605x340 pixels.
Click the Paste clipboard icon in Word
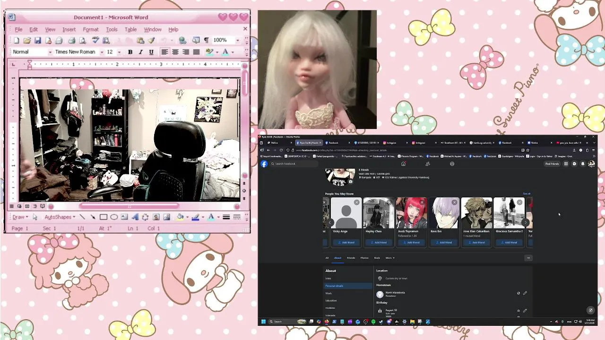(140, 41)
